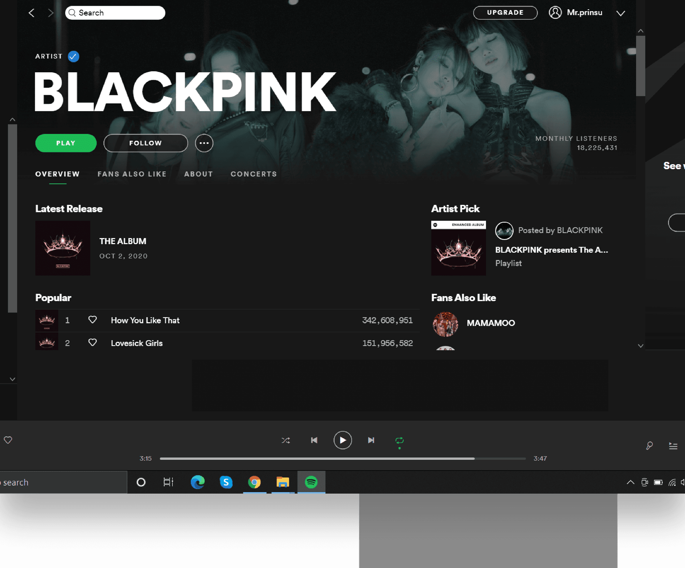Click the monthly listeners count 18,225,431

click(x=597, y=148)
